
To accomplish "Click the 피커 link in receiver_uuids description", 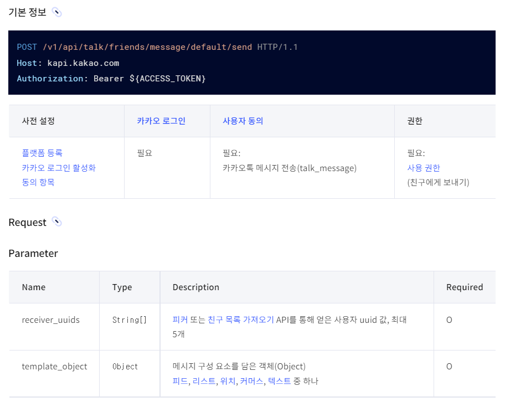I will click(180, 320).
